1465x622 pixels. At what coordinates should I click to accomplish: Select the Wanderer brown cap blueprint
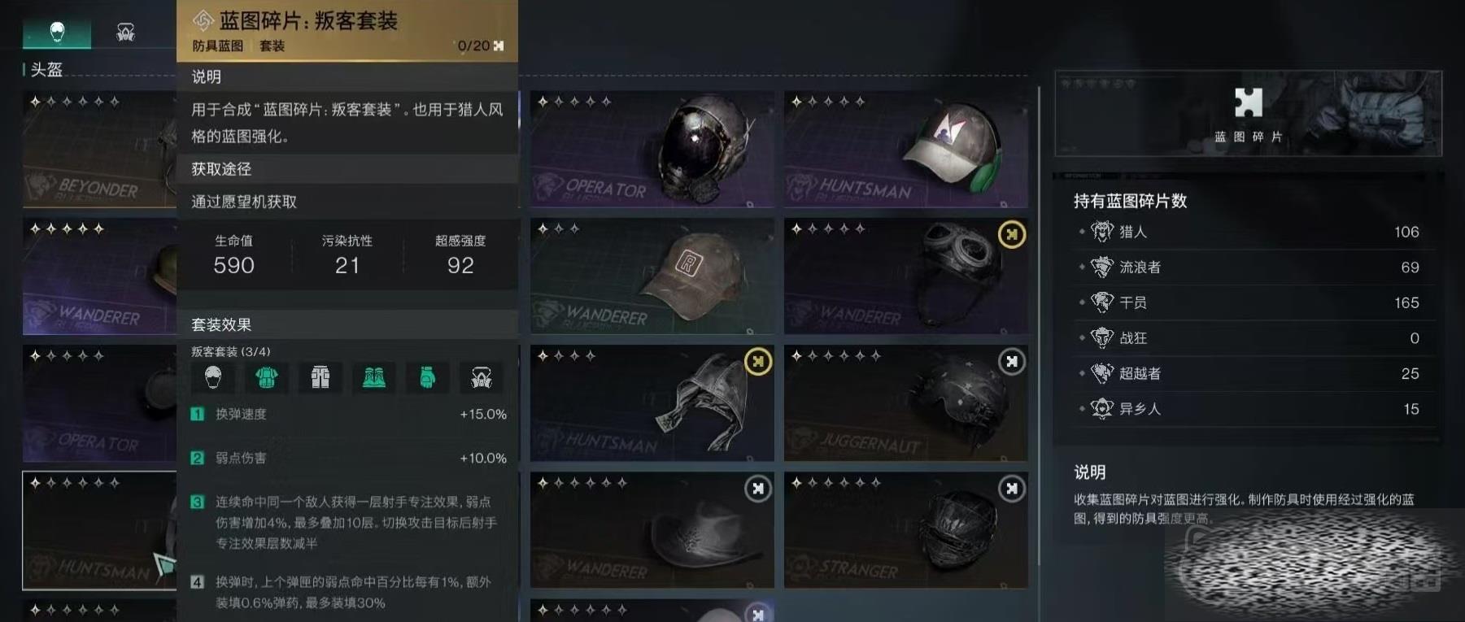[652, 276]
